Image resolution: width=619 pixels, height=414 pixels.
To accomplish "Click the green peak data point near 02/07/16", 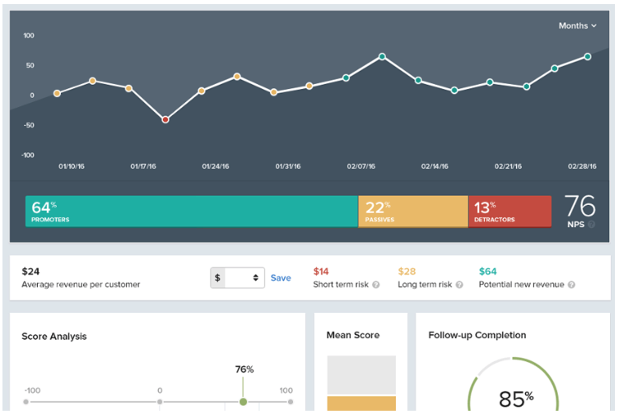I will point(382,57).
